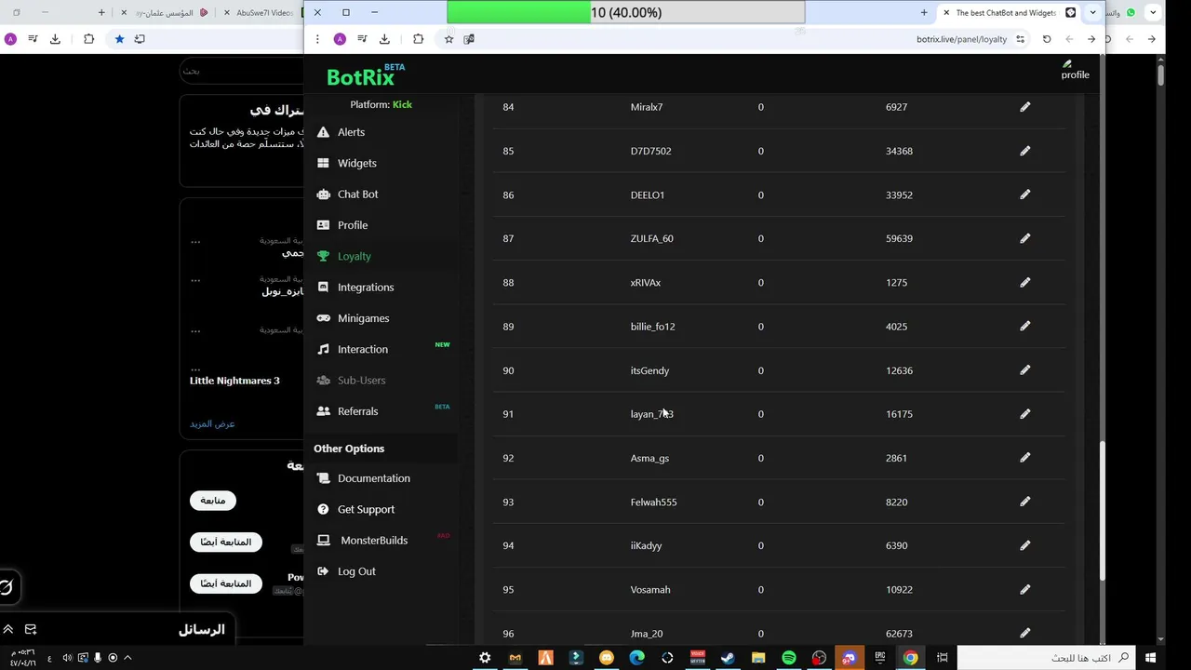Click the Windows taskbar search box

1045,658
